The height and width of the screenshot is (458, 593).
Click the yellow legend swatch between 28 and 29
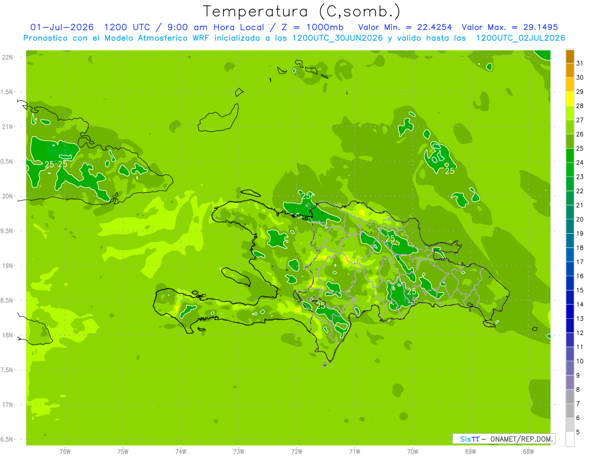(570, 99)
